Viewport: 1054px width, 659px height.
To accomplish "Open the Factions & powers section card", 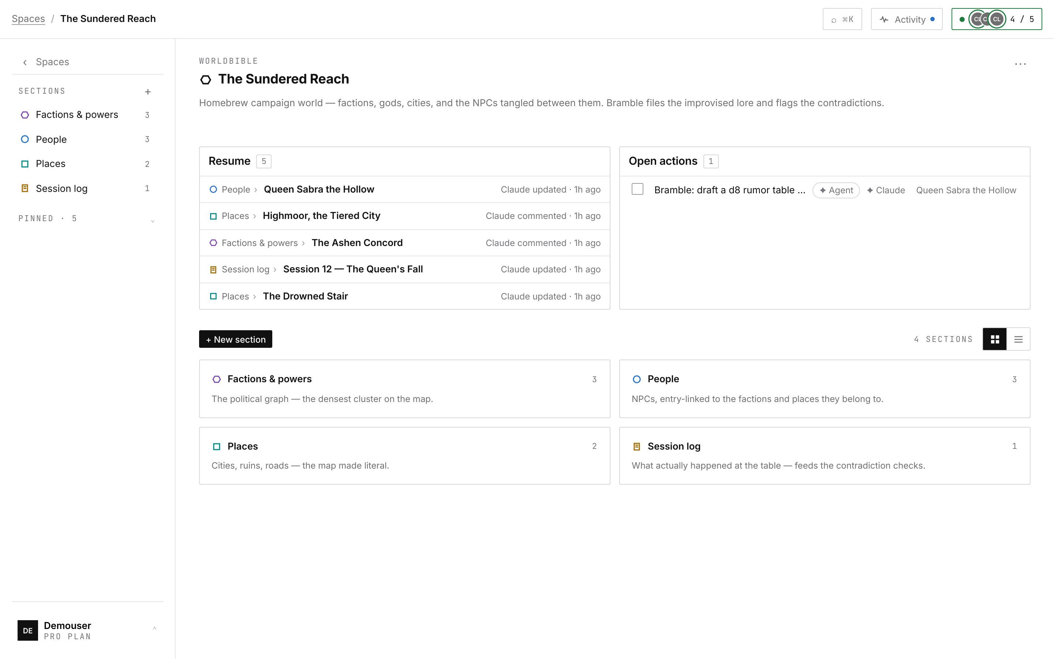I will (x=404, y=389).
